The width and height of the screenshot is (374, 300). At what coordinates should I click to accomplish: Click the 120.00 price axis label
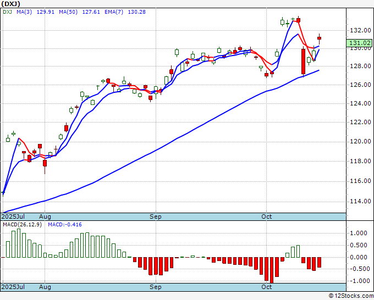click(x=360, y=142)
